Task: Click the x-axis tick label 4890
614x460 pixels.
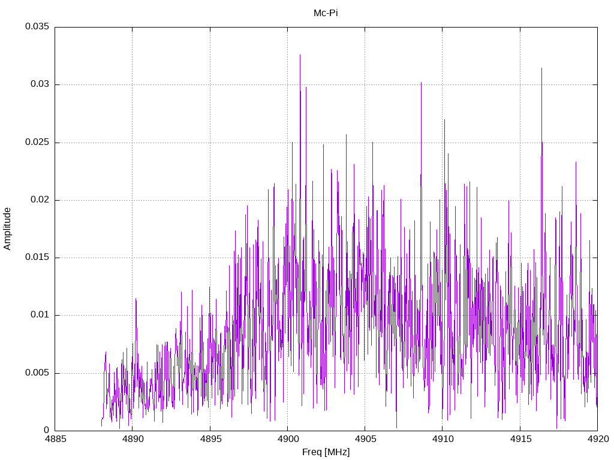Action: pyautogui.click(x=133, y=439)
